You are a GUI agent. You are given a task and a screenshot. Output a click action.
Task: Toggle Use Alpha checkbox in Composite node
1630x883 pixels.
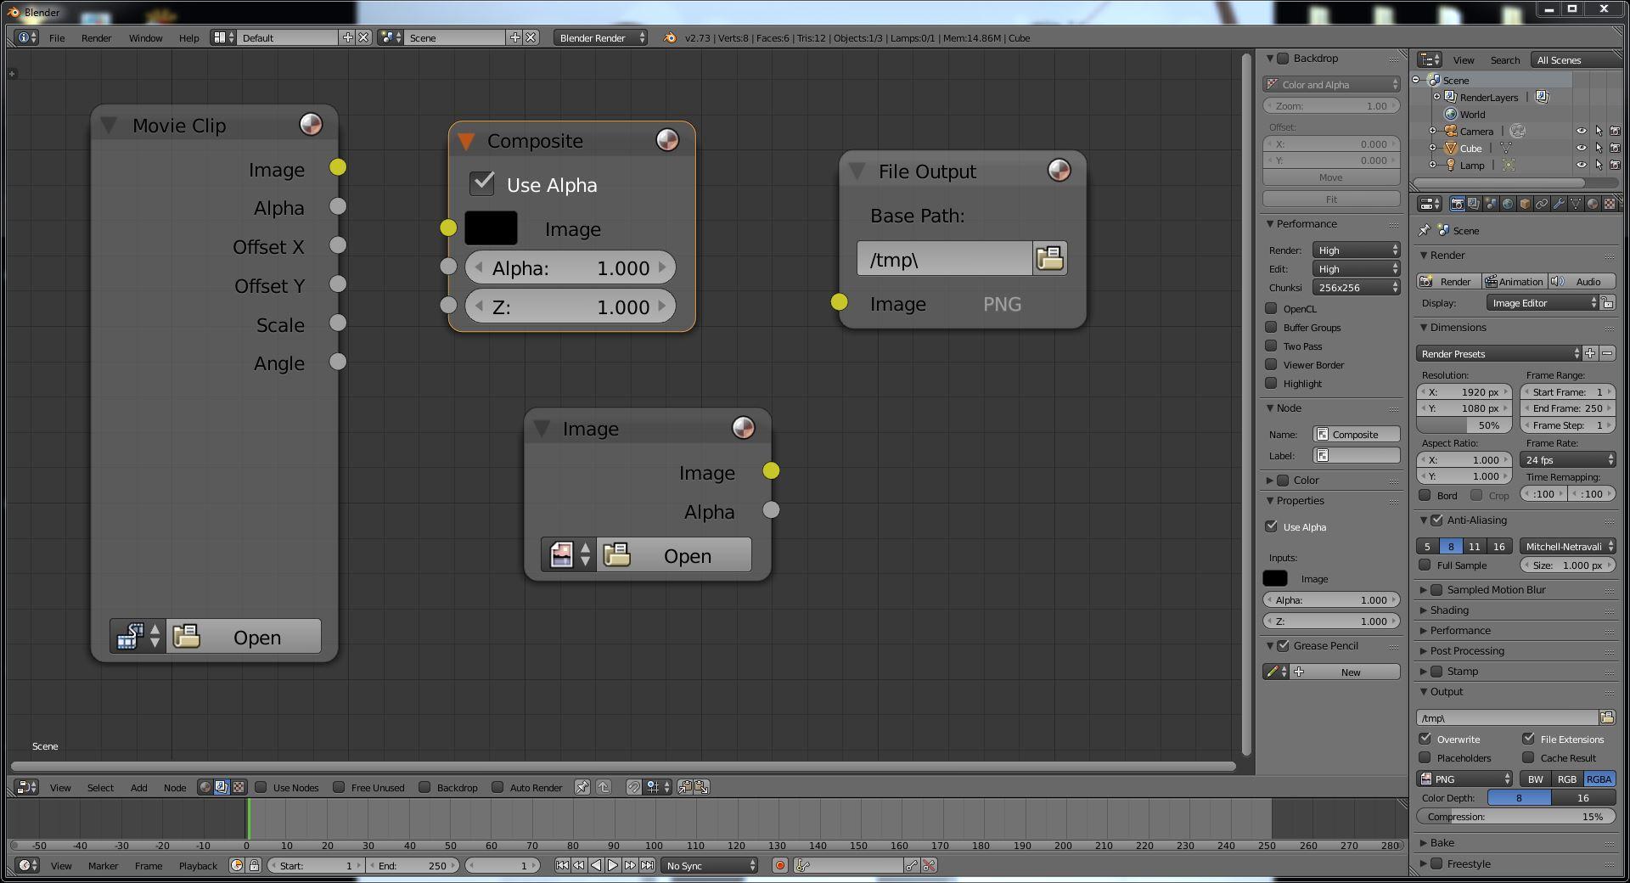[482, 183]
